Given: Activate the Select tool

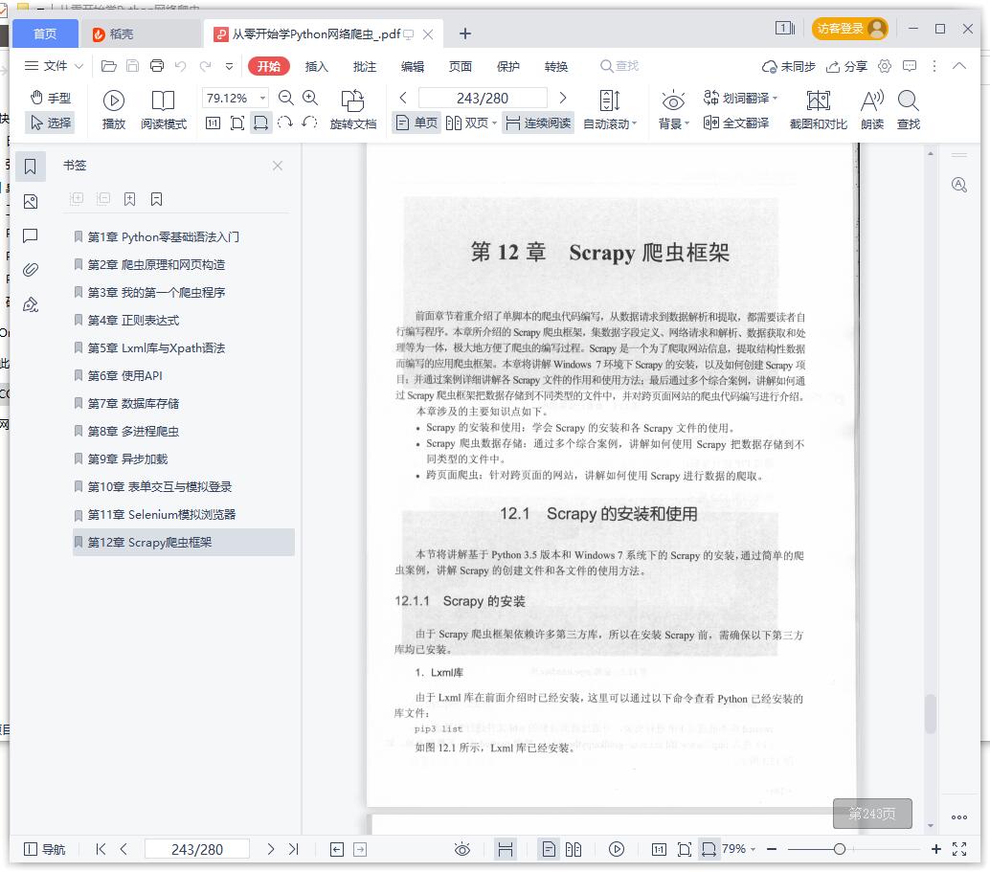Looking at the screenshot, I should pos(51,123).
